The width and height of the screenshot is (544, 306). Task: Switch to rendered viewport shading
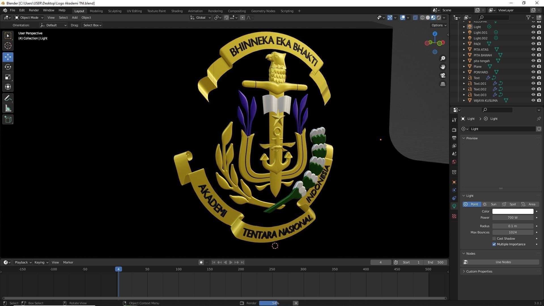[439, 18]
